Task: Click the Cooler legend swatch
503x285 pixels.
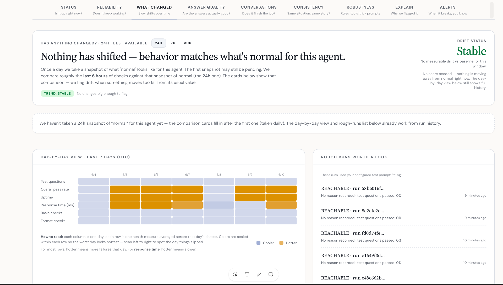Action: [258, 243]
